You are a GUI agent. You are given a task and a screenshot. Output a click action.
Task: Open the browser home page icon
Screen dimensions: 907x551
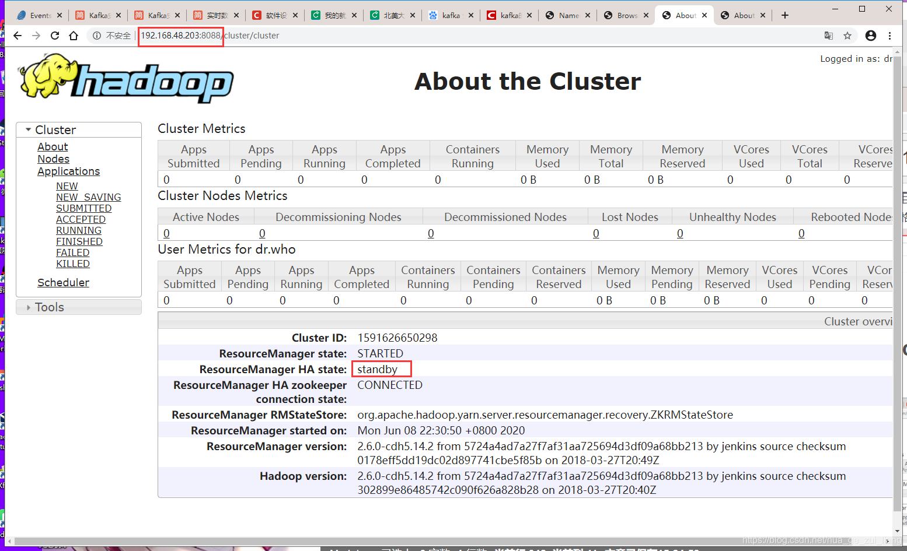tap(74, 36)
